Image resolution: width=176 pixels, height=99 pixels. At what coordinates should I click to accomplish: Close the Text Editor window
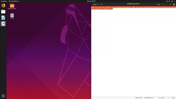pyautogui.click(x=174, y=4)
